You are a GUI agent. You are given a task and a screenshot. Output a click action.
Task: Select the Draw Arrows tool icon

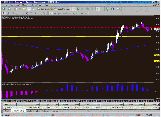pyautogui.click(x=44, y=13)
